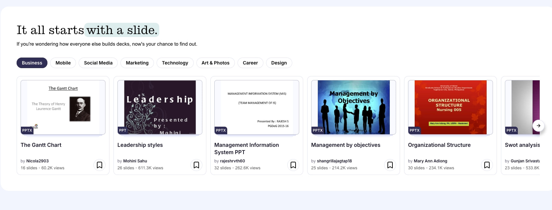552x210 pixels.
Task: Click 'It all starts with a slide.' heading
Action: point(87,30)
